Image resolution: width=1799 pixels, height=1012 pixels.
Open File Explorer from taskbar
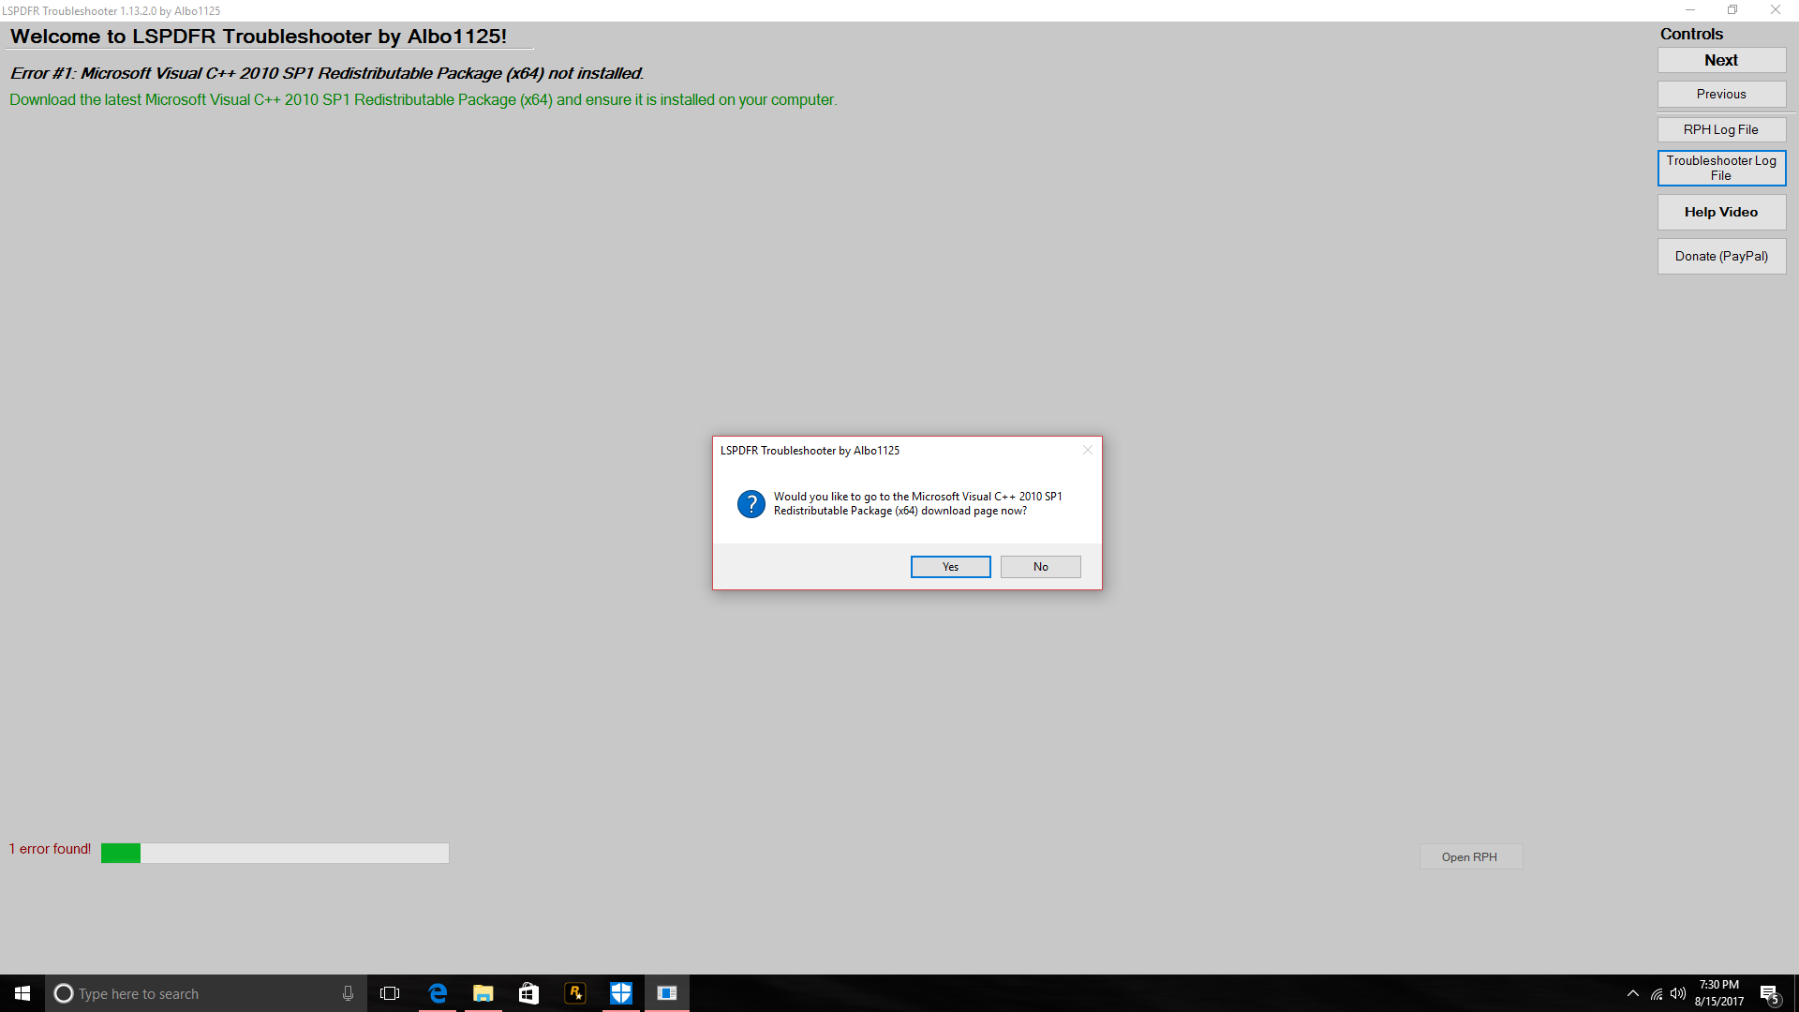[483, 993]
